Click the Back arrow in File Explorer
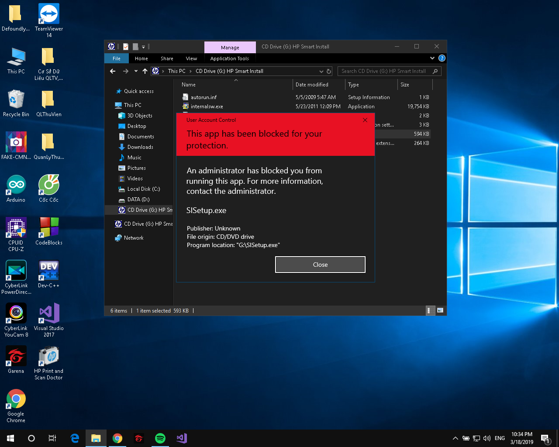559x447 pixels. tap(113, 71)
